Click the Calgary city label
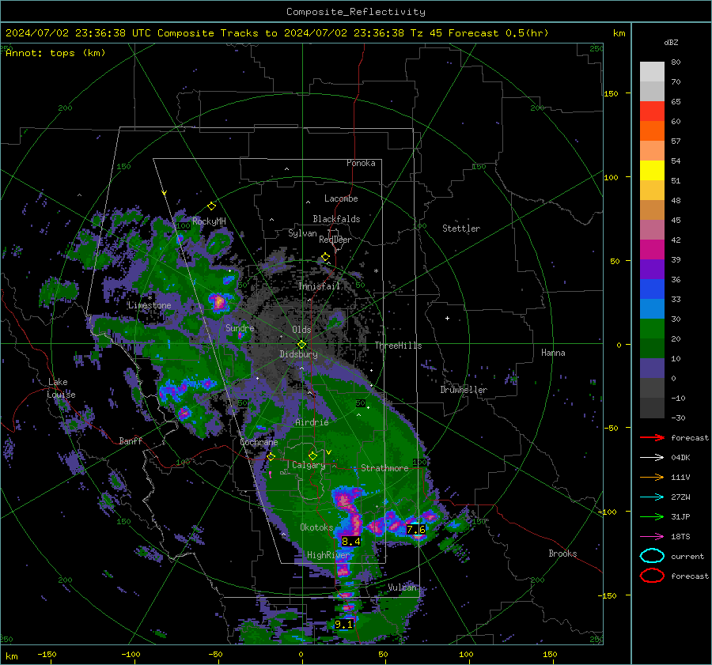 (x=309, y=465)
